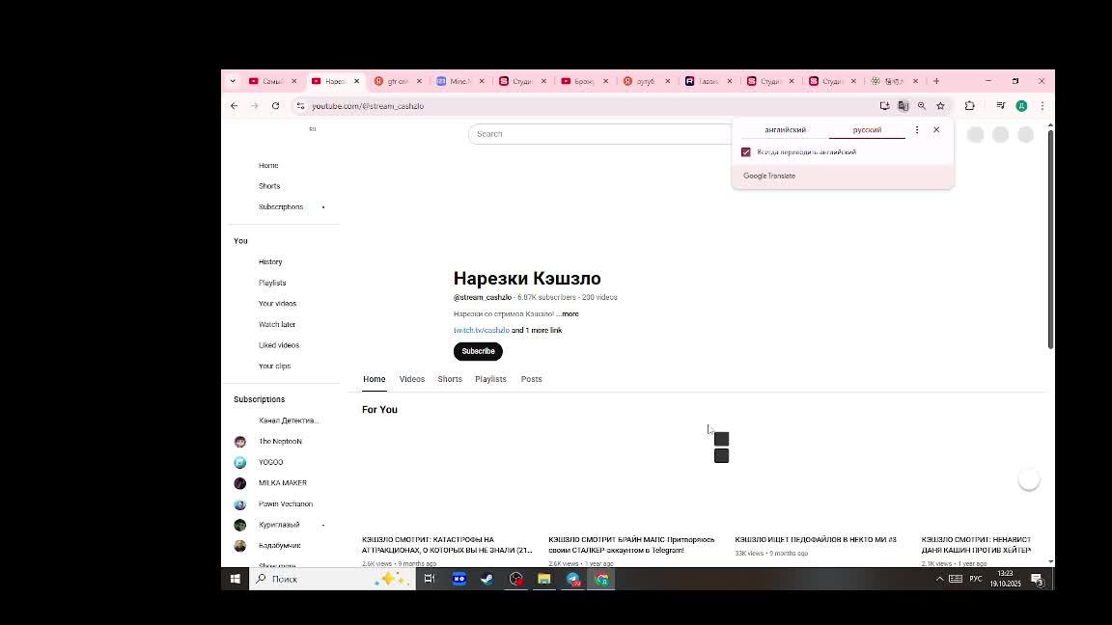
Task: Open a new browser tab with plus
Action: tap(936, 81)
